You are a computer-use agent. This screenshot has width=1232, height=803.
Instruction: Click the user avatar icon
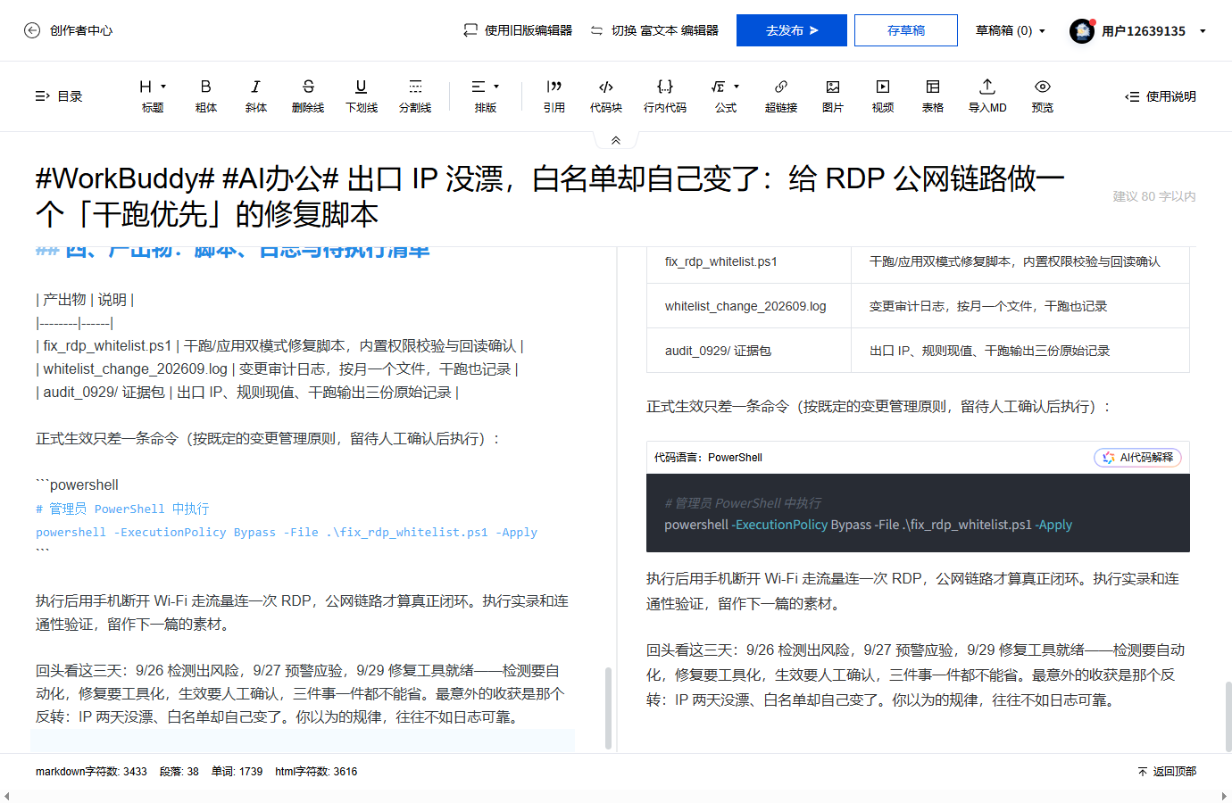1082,31
